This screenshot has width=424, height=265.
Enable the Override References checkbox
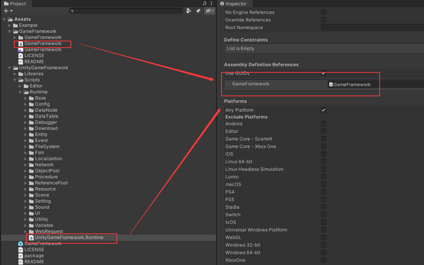coord(323,20)
